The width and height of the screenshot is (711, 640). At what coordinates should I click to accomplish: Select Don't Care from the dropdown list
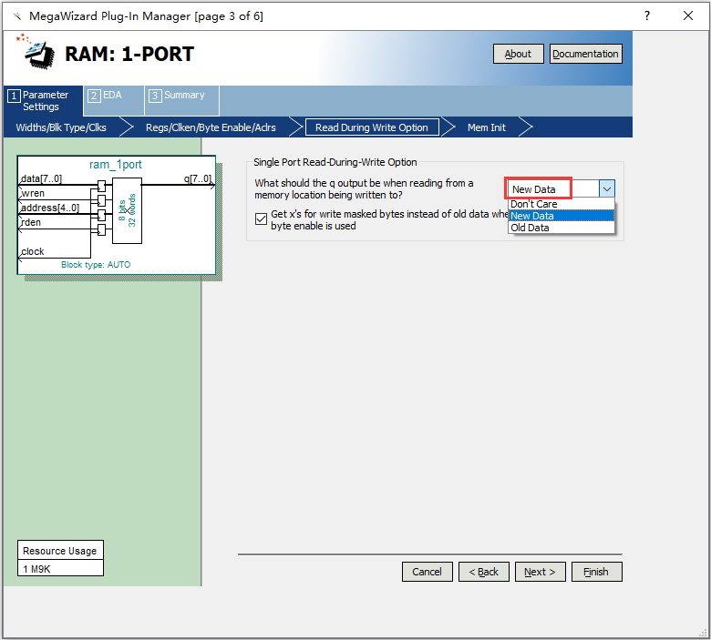(562, 204)
